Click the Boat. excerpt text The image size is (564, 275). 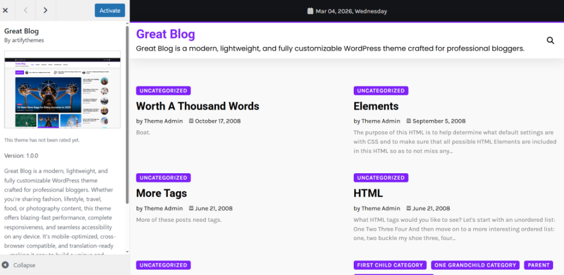click(x=143, y=133)
